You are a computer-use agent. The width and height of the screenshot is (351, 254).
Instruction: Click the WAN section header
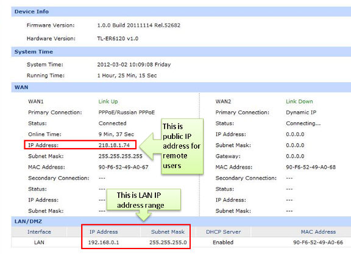tap(181, 87)
